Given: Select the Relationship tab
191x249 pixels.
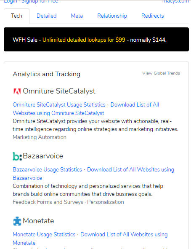Looking at the screenshot, I should (x=112, y=16).
